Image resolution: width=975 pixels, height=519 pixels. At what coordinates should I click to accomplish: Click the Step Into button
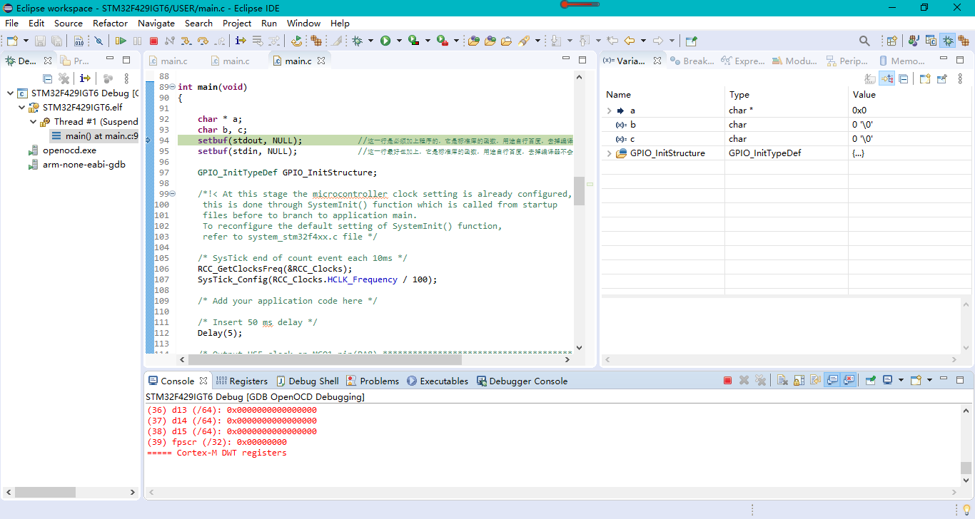[186, 41]
